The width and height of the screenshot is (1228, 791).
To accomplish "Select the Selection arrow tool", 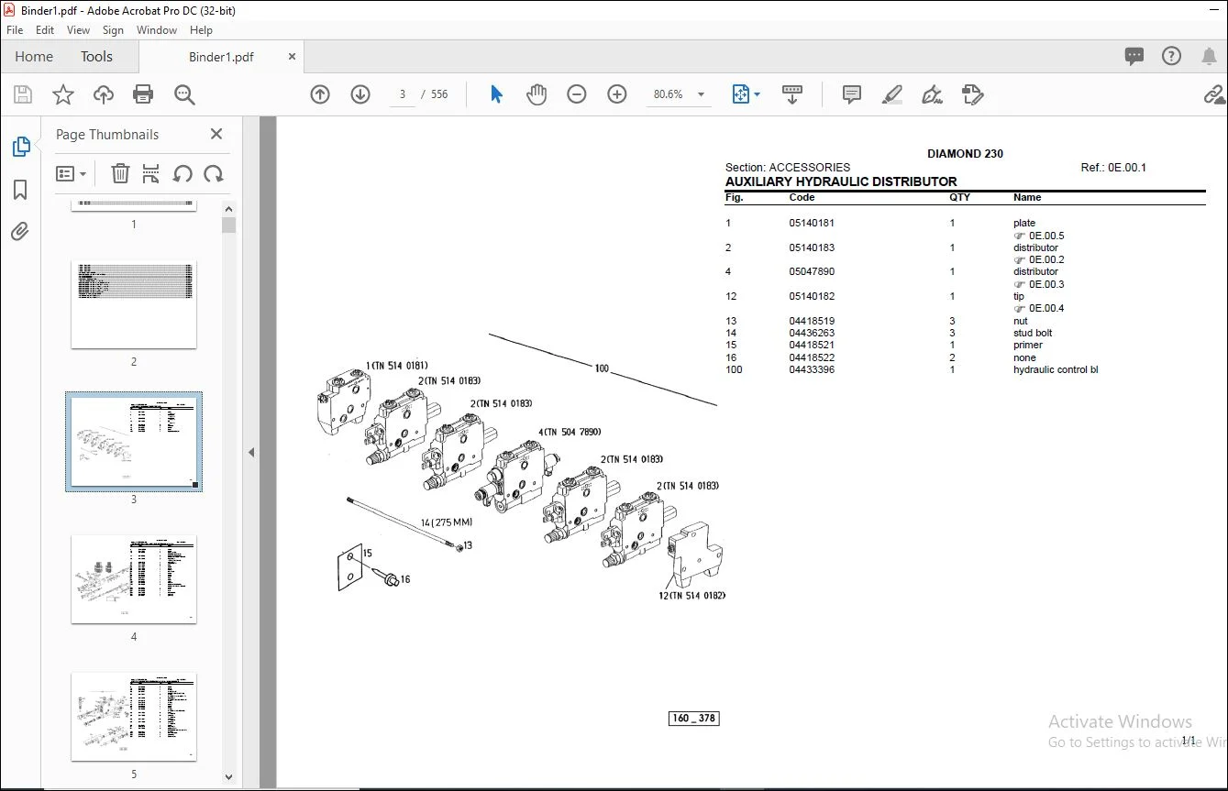I will [496, 94].
